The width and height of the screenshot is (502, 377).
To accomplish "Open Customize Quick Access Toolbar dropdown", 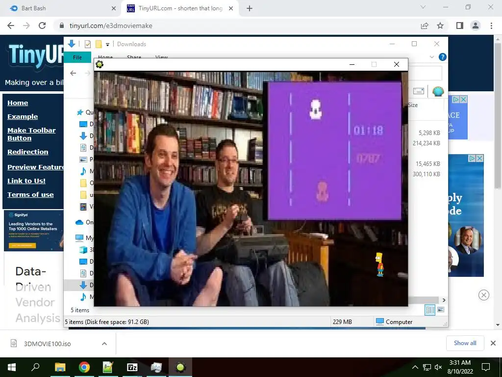I will (107, 45).
